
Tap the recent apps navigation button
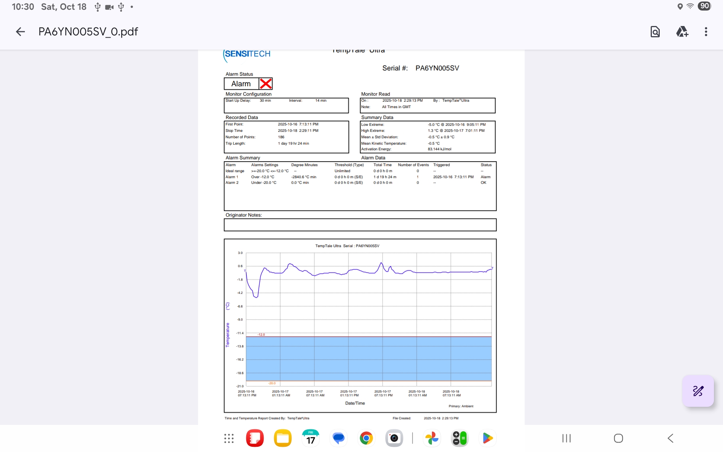coord(566,438)
